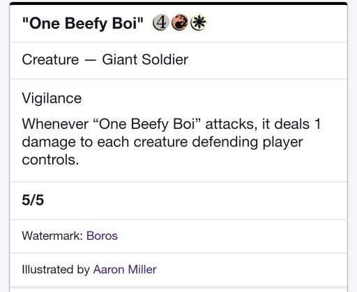
Task: Select the "One Beefy Boi" card title
Action: click(83, 24)
